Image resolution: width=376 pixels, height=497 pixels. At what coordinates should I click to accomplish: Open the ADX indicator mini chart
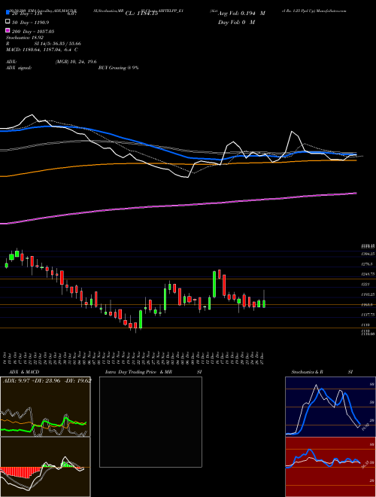45,407
